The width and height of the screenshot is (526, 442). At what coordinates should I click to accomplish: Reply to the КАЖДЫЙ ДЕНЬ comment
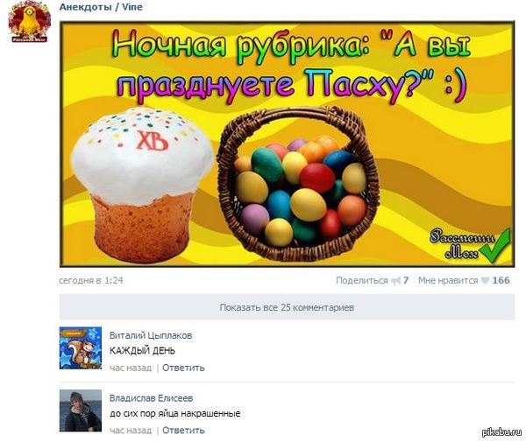point(183,368)
